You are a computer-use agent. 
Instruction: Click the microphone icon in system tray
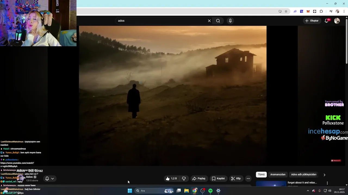pyautogui.click(x=319, y=191)
